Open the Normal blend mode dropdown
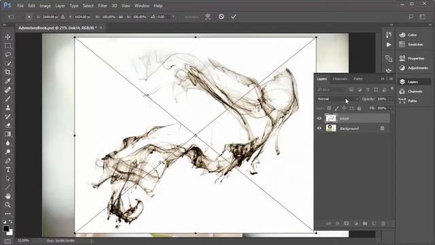This screenshot has width=435, height=245. tap(338, 99)
